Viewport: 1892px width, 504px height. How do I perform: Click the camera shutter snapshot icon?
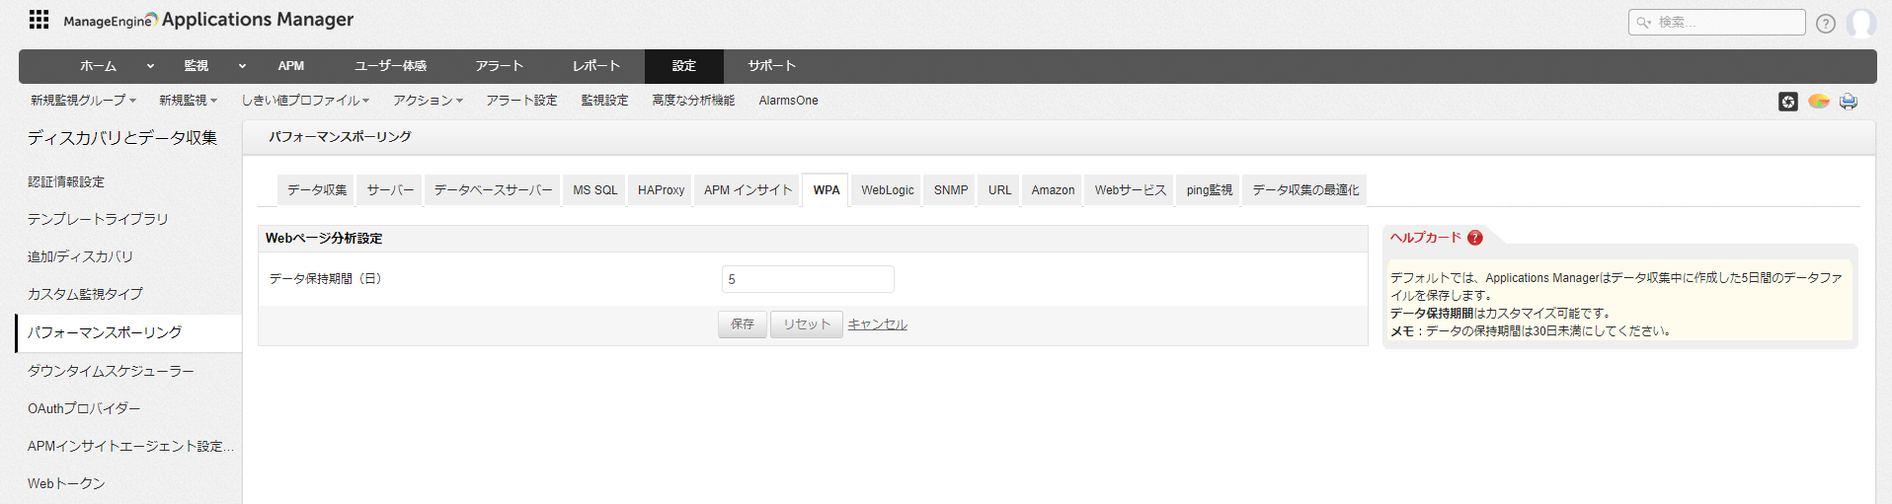1788,102
